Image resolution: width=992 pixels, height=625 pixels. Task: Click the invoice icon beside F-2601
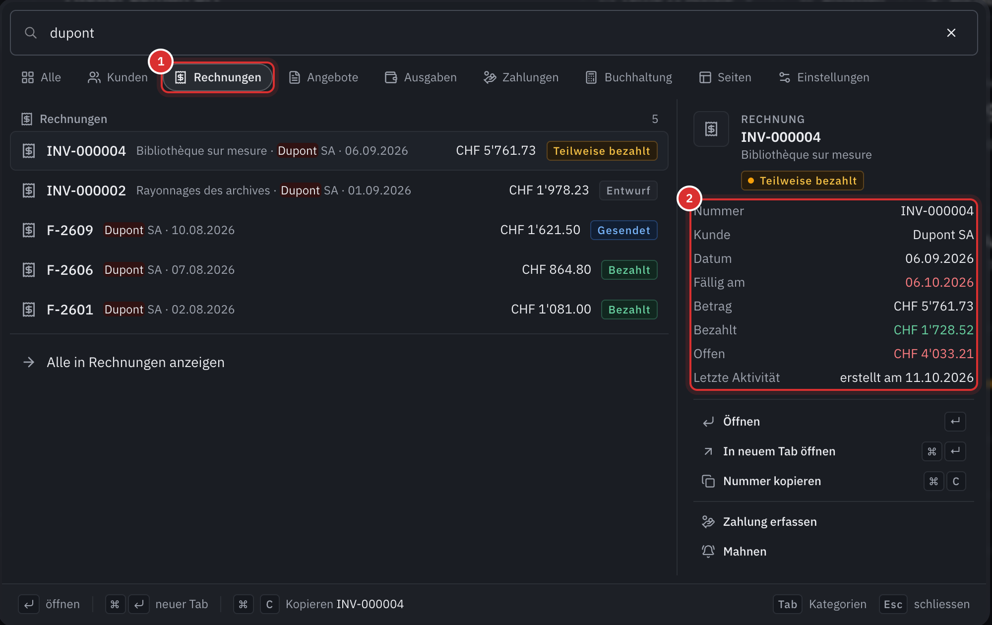pos(29,310)
